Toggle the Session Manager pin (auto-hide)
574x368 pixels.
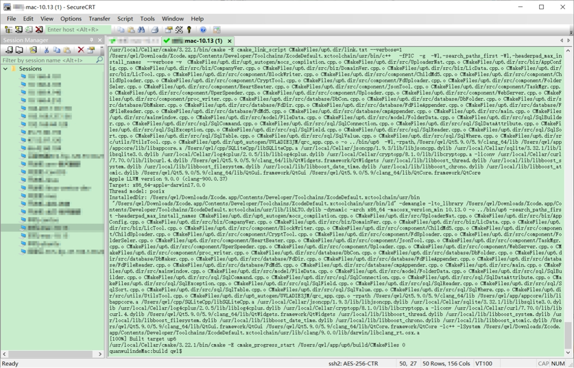pyautogui.click(x=91, y=40)
